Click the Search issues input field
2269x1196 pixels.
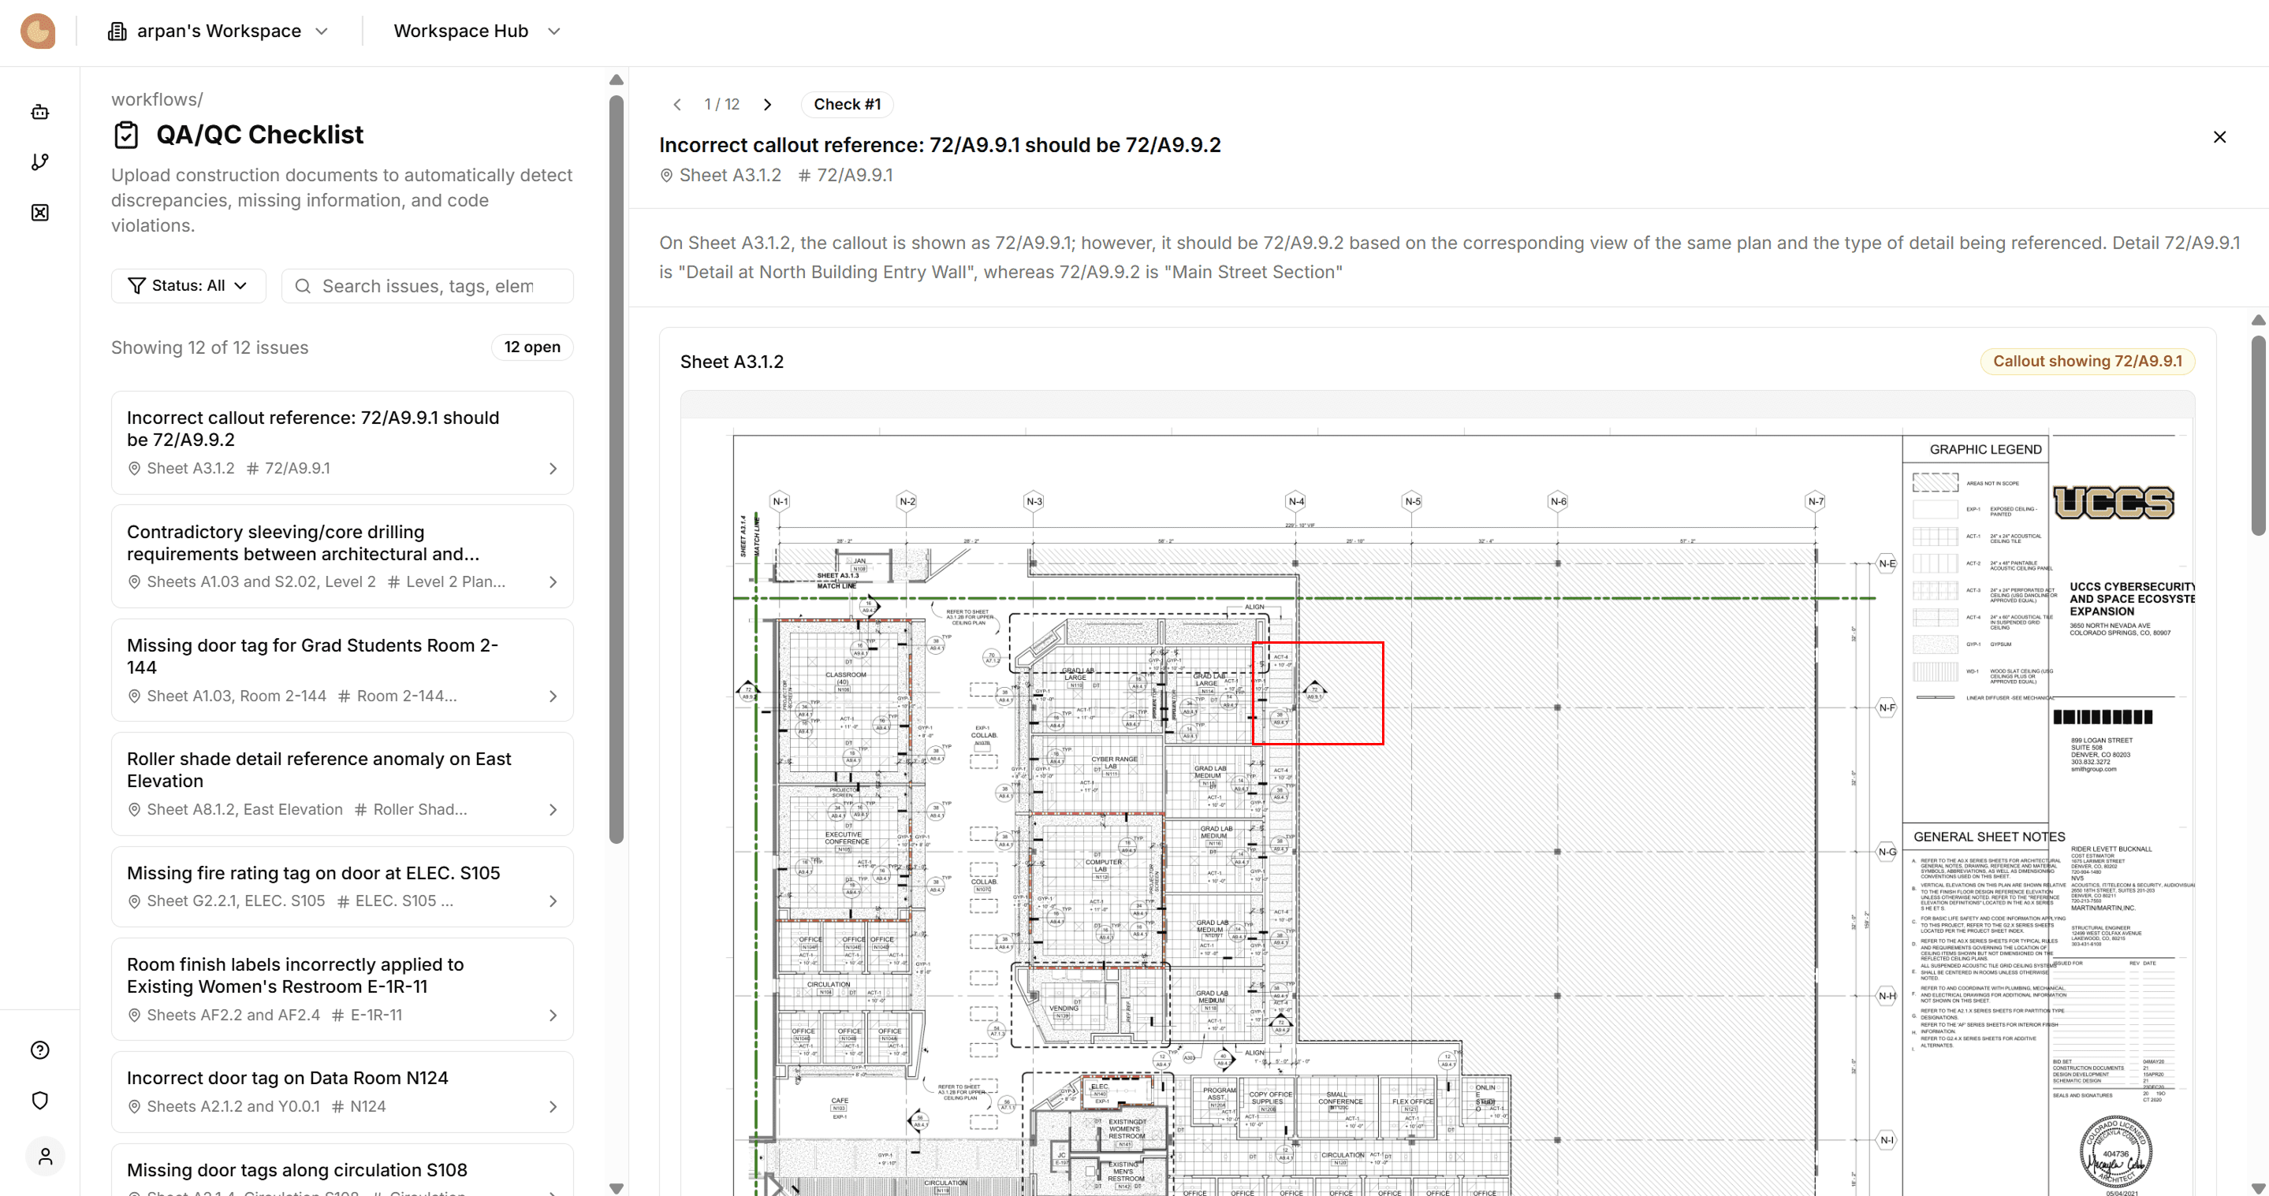427,286
